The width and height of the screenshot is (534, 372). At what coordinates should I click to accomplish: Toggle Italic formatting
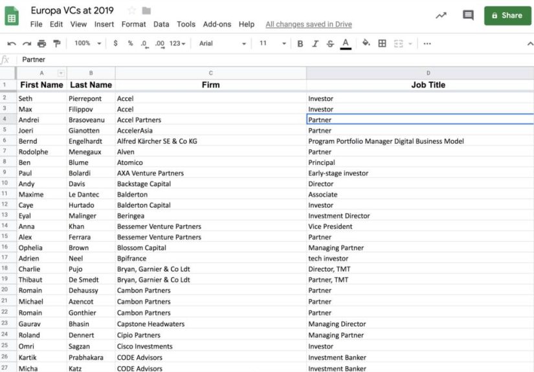point(315,43)
